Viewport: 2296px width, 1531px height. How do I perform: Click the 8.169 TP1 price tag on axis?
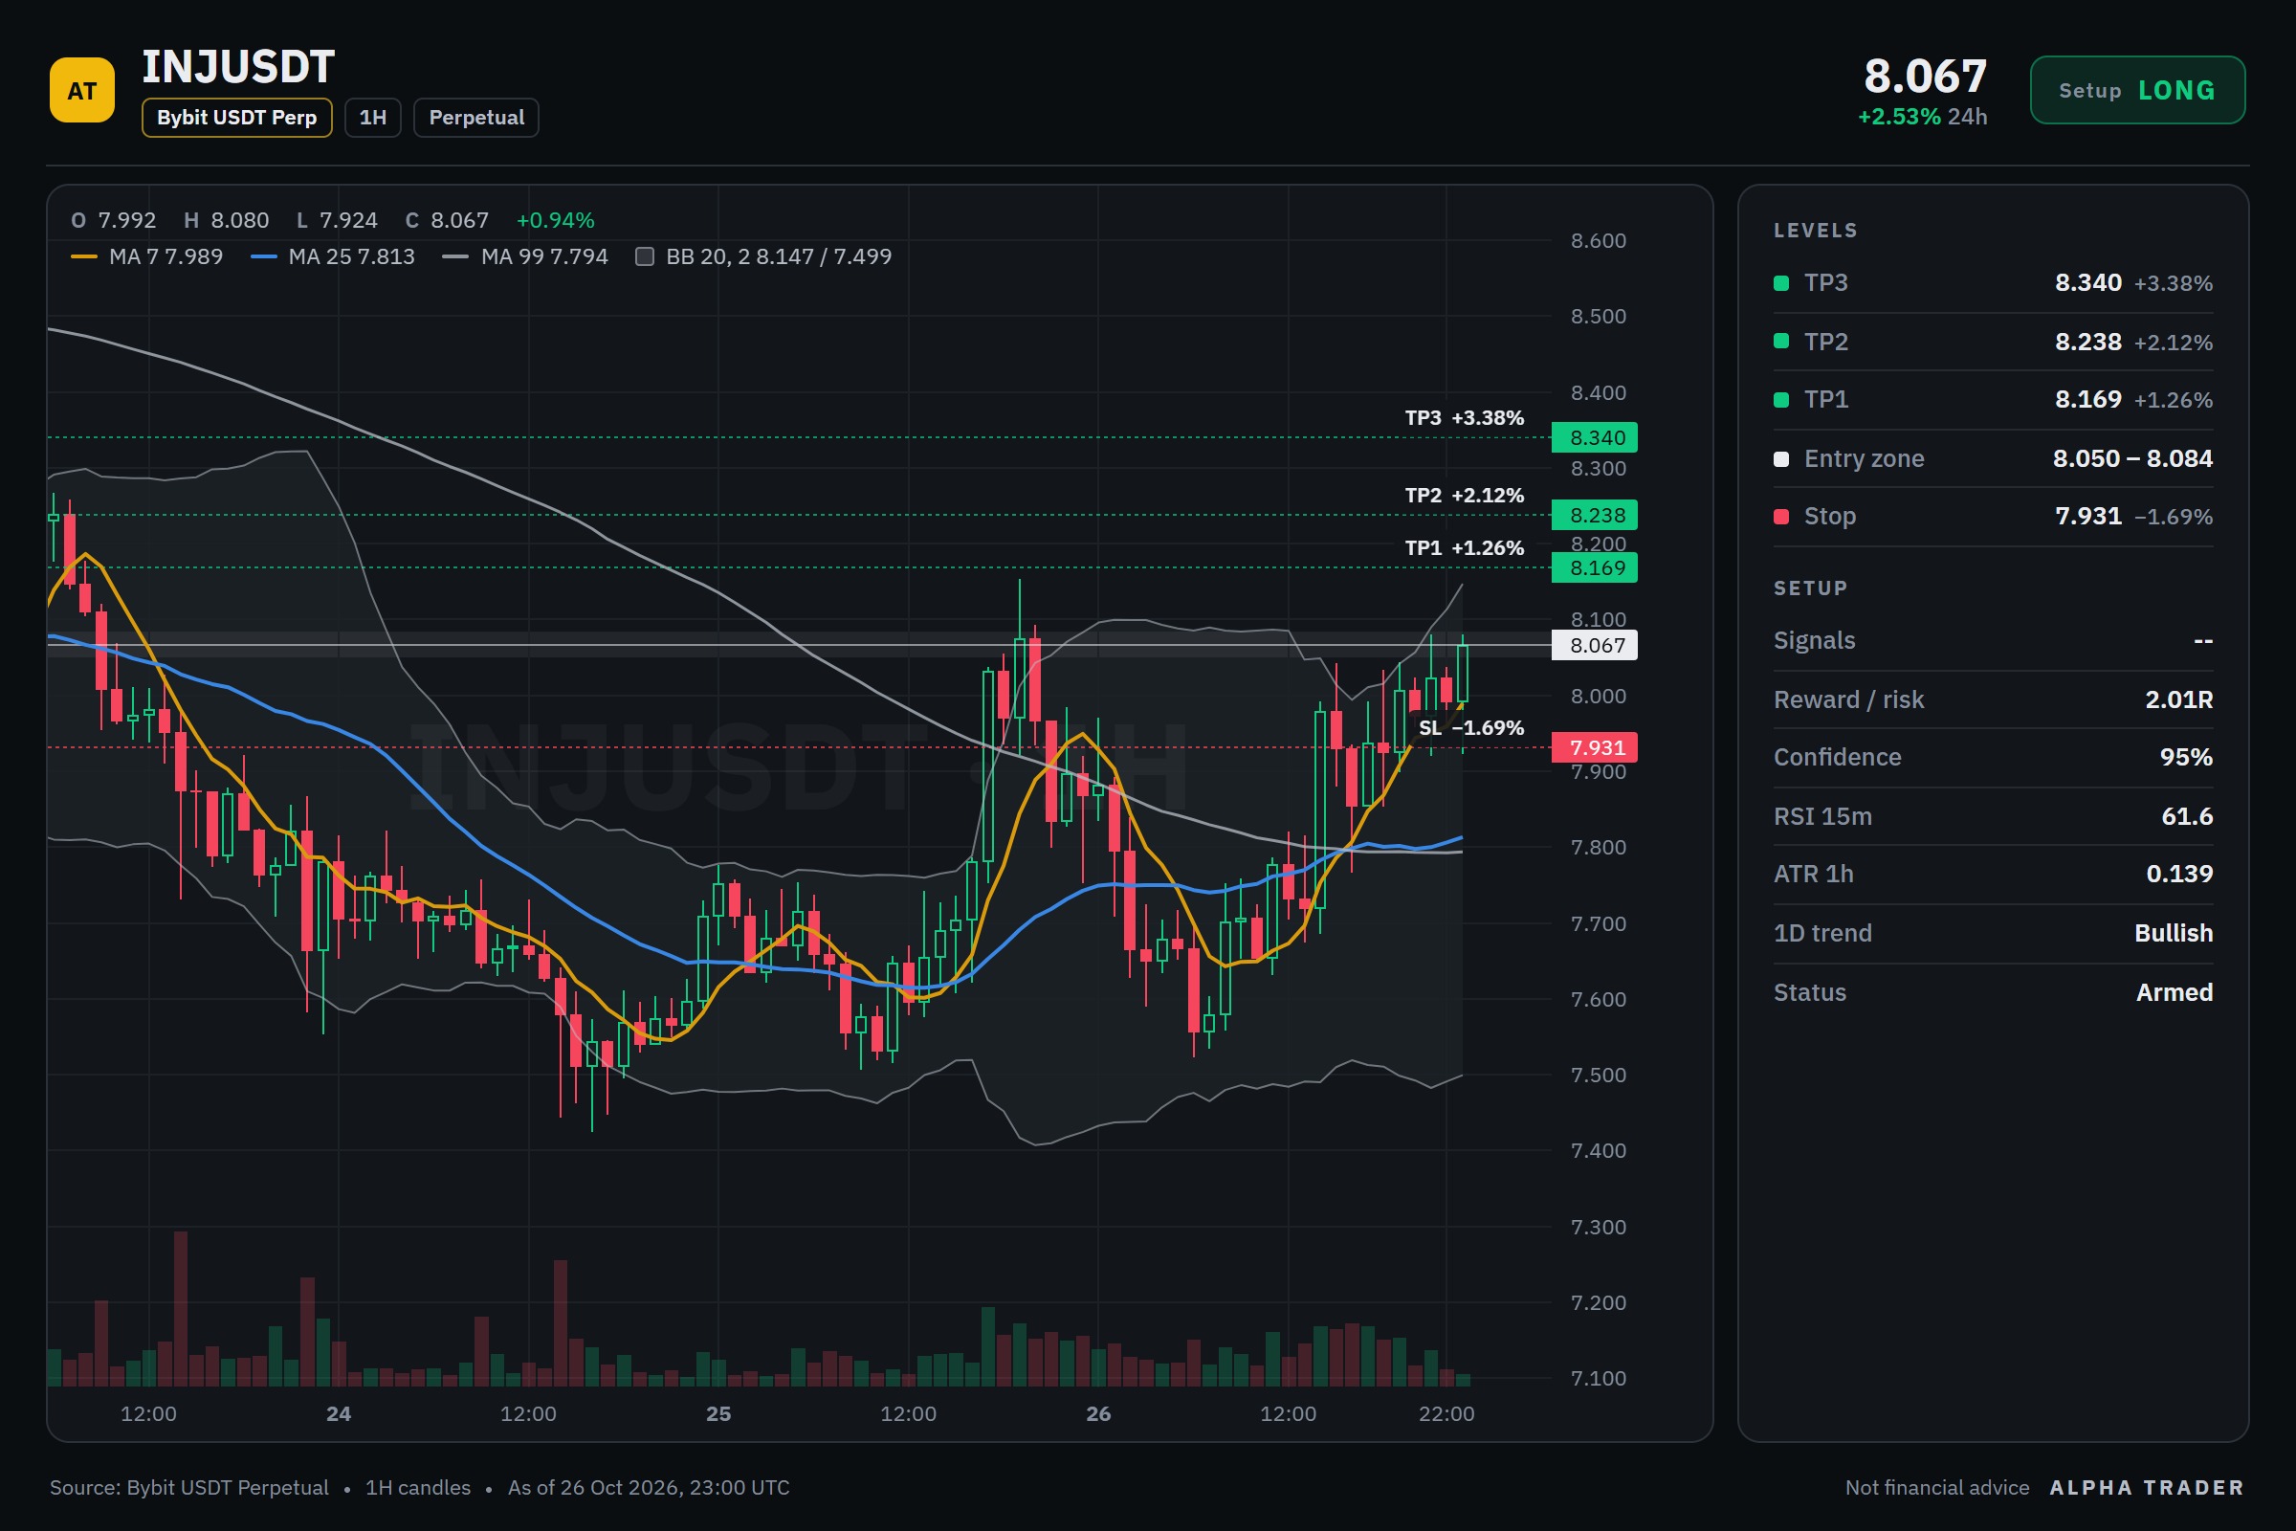1594,567
